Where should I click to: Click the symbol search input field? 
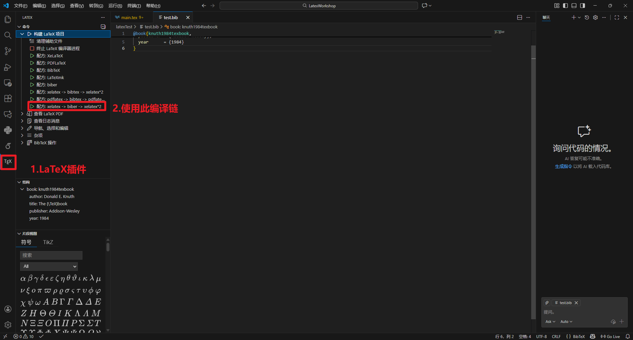[51, 255]
